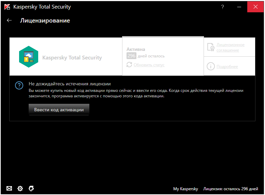Click the info circle icon by Подробнее

211,66
